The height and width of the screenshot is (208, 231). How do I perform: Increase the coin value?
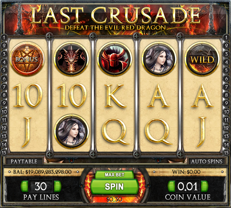(x=204, y=186)
